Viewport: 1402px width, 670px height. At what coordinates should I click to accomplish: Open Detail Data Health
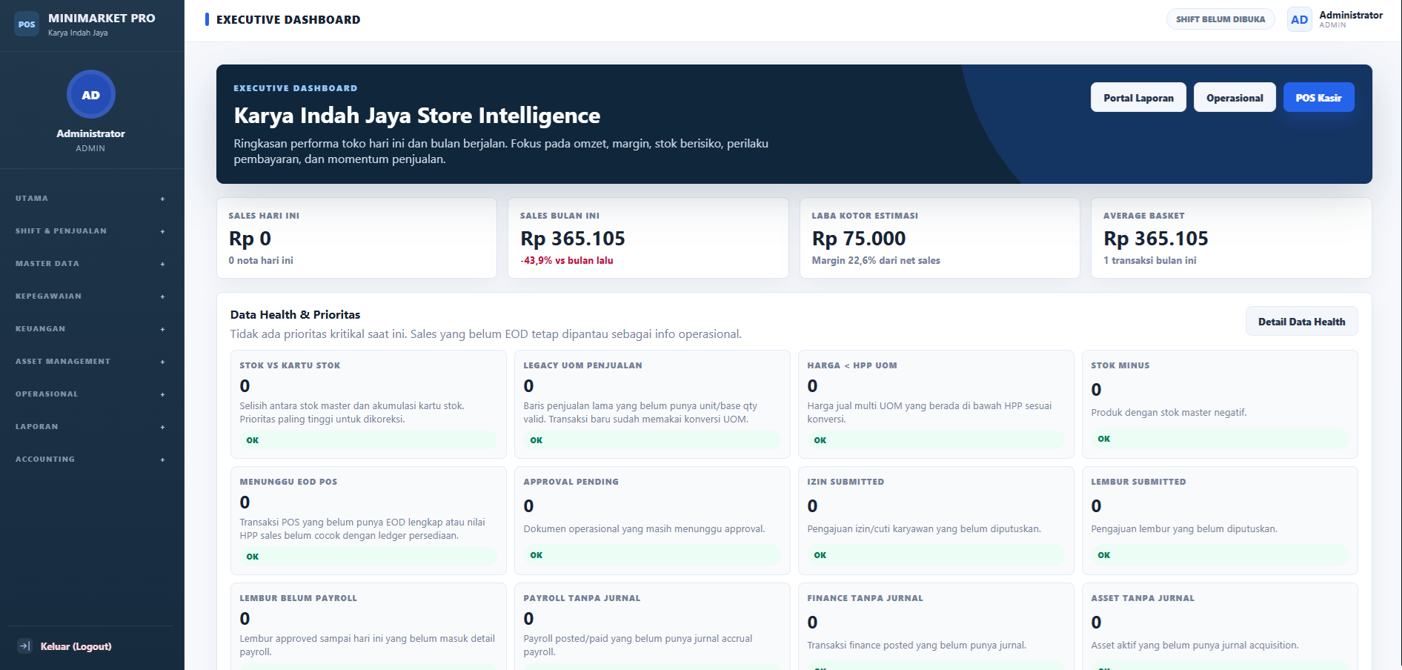tap(1301, 321)
